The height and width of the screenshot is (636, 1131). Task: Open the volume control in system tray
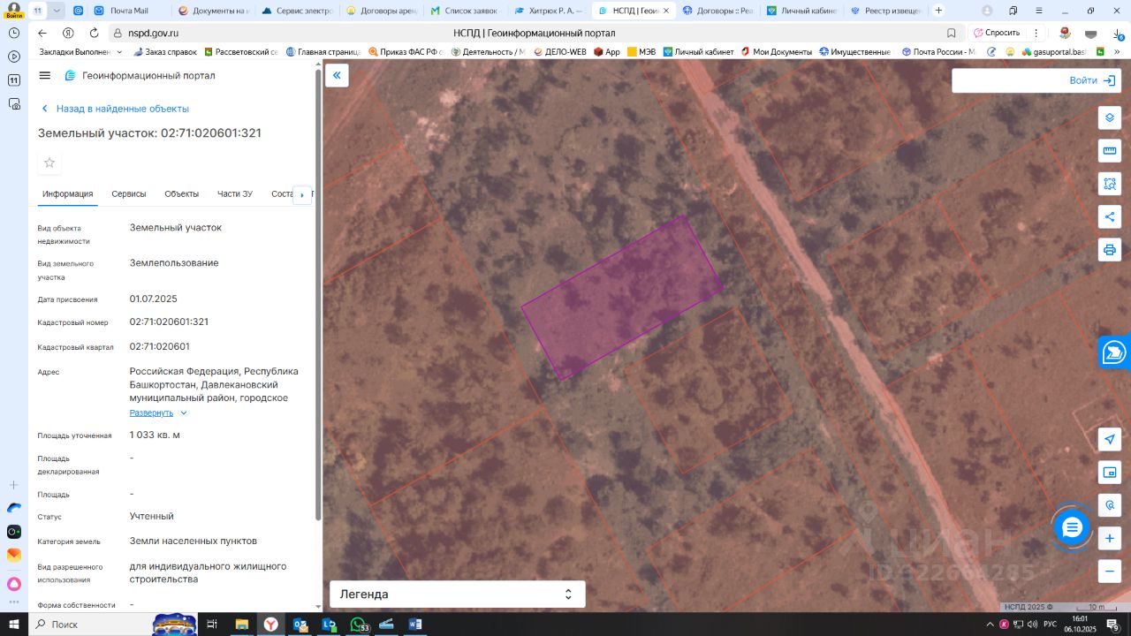(1032, 625)
